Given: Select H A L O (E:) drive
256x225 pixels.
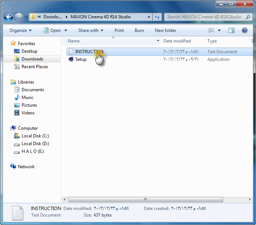Looking at the screenshot, I should (x=32, y=151).
